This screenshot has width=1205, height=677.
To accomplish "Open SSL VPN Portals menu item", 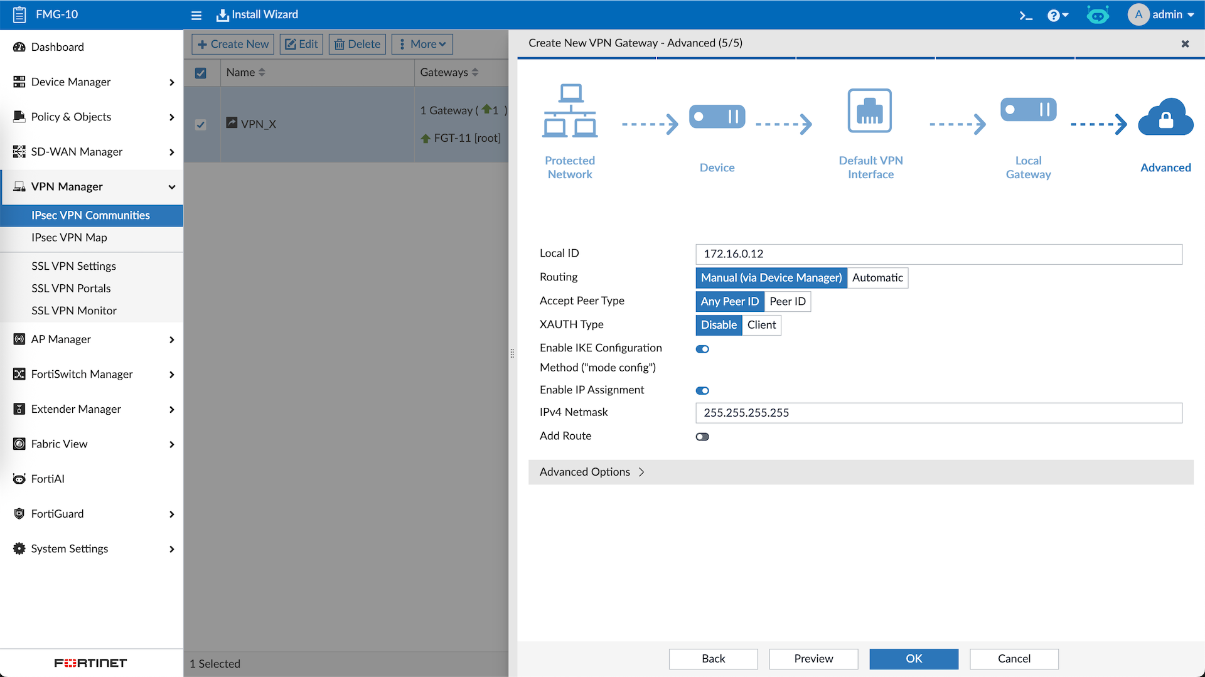I will coord(71,288).
